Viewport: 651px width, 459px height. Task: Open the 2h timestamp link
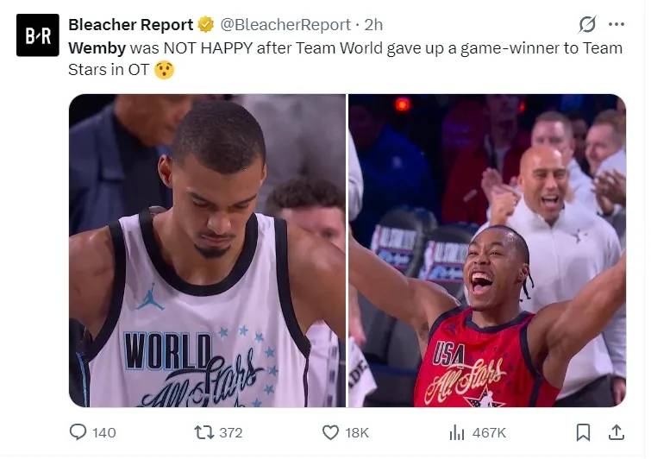tap(373, 24)
